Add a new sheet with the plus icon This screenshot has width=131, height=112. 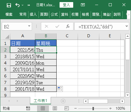[63, 101]
